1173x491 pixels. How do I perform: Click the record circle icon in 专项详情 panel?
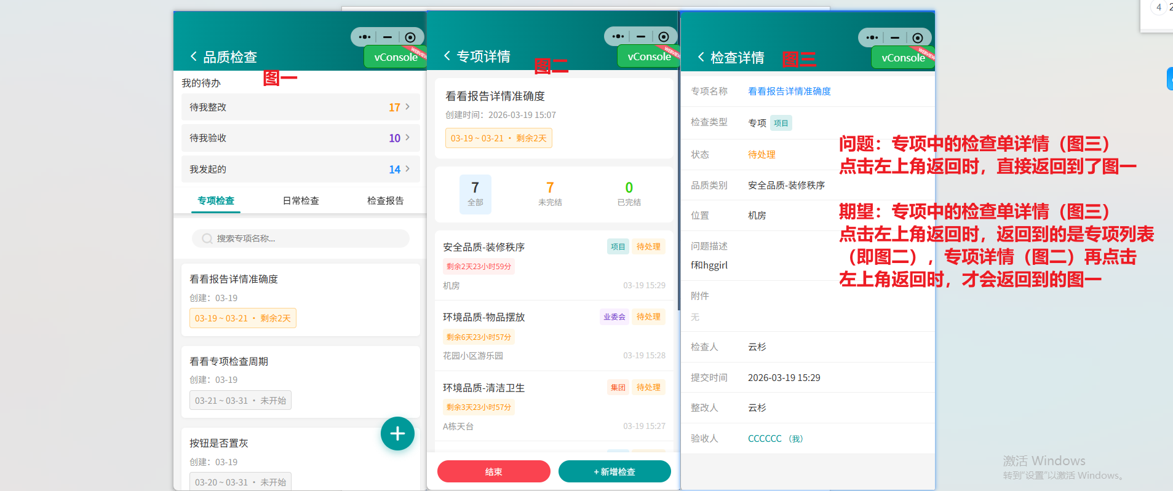(663, 37)
